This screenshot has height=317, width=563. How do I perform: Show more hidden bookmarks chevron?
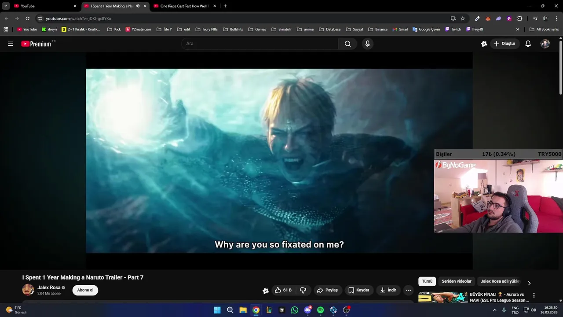click(x=518, y=29)
